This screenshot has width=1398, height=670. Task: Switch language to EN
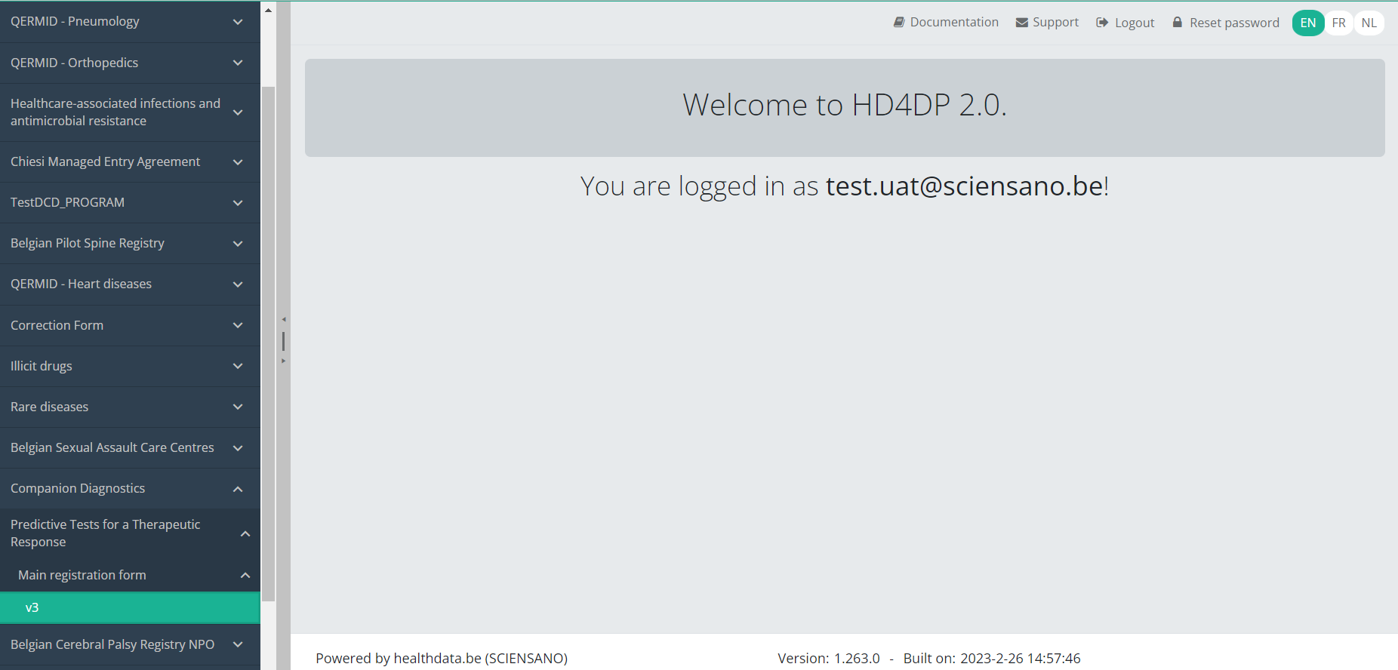coord(1307,23)
